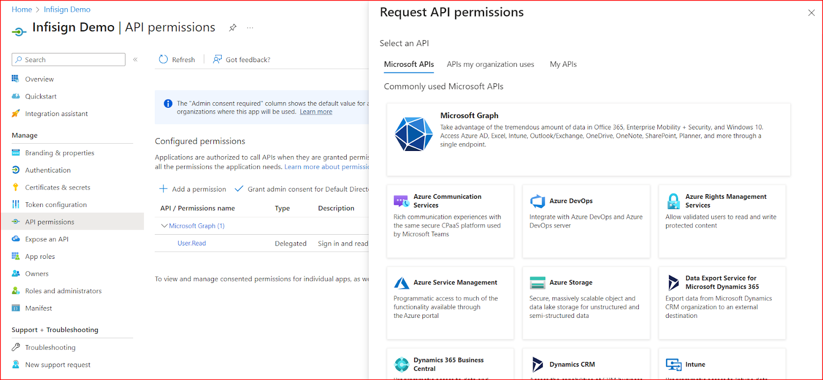Click the Quickstart cloud icon
Image resolution: width=823 pixels, height=380 pixels.
point(15,96)
